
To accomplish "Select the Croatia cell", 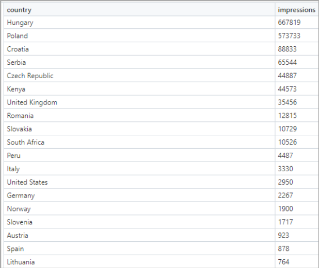I will (18, 49).
